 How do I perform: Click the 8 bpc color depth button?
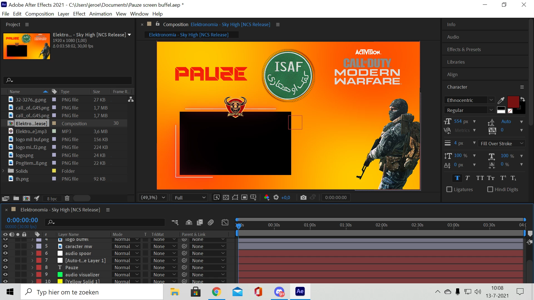point(52,199)
